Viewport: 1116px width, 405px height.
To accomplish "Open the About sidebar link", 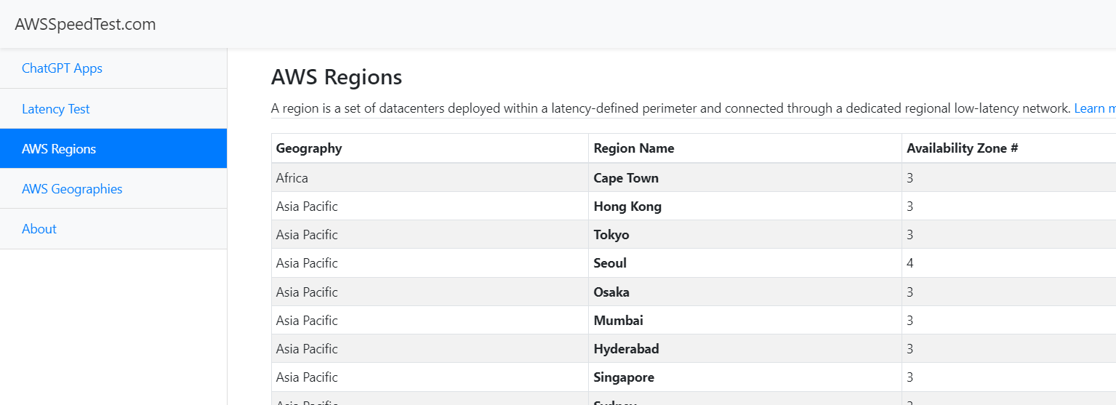I will [39, 229].
